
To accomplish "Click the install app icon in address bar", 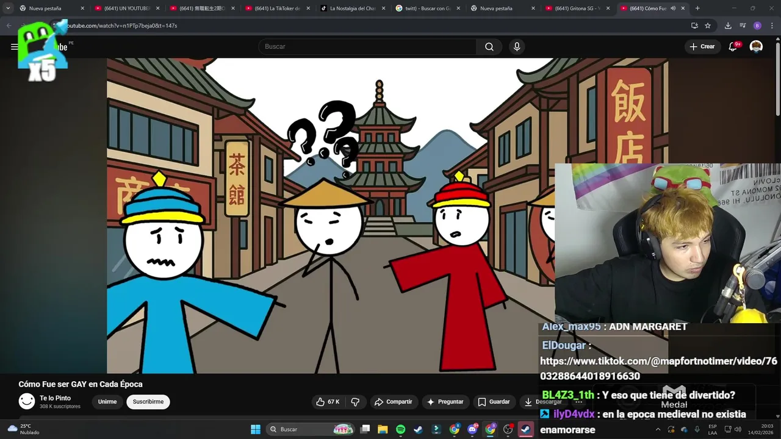I will (x=694, y=26).
